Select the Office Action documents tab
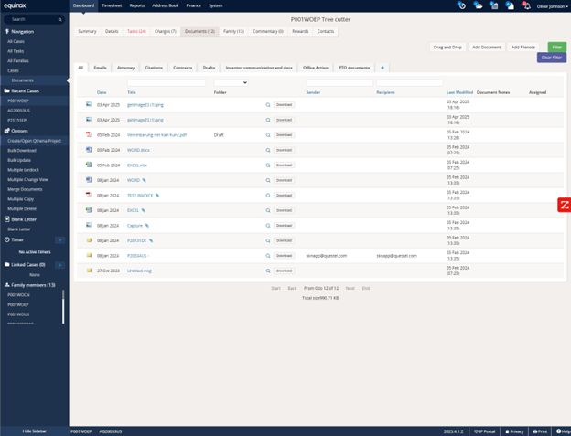 pos(316,67)
